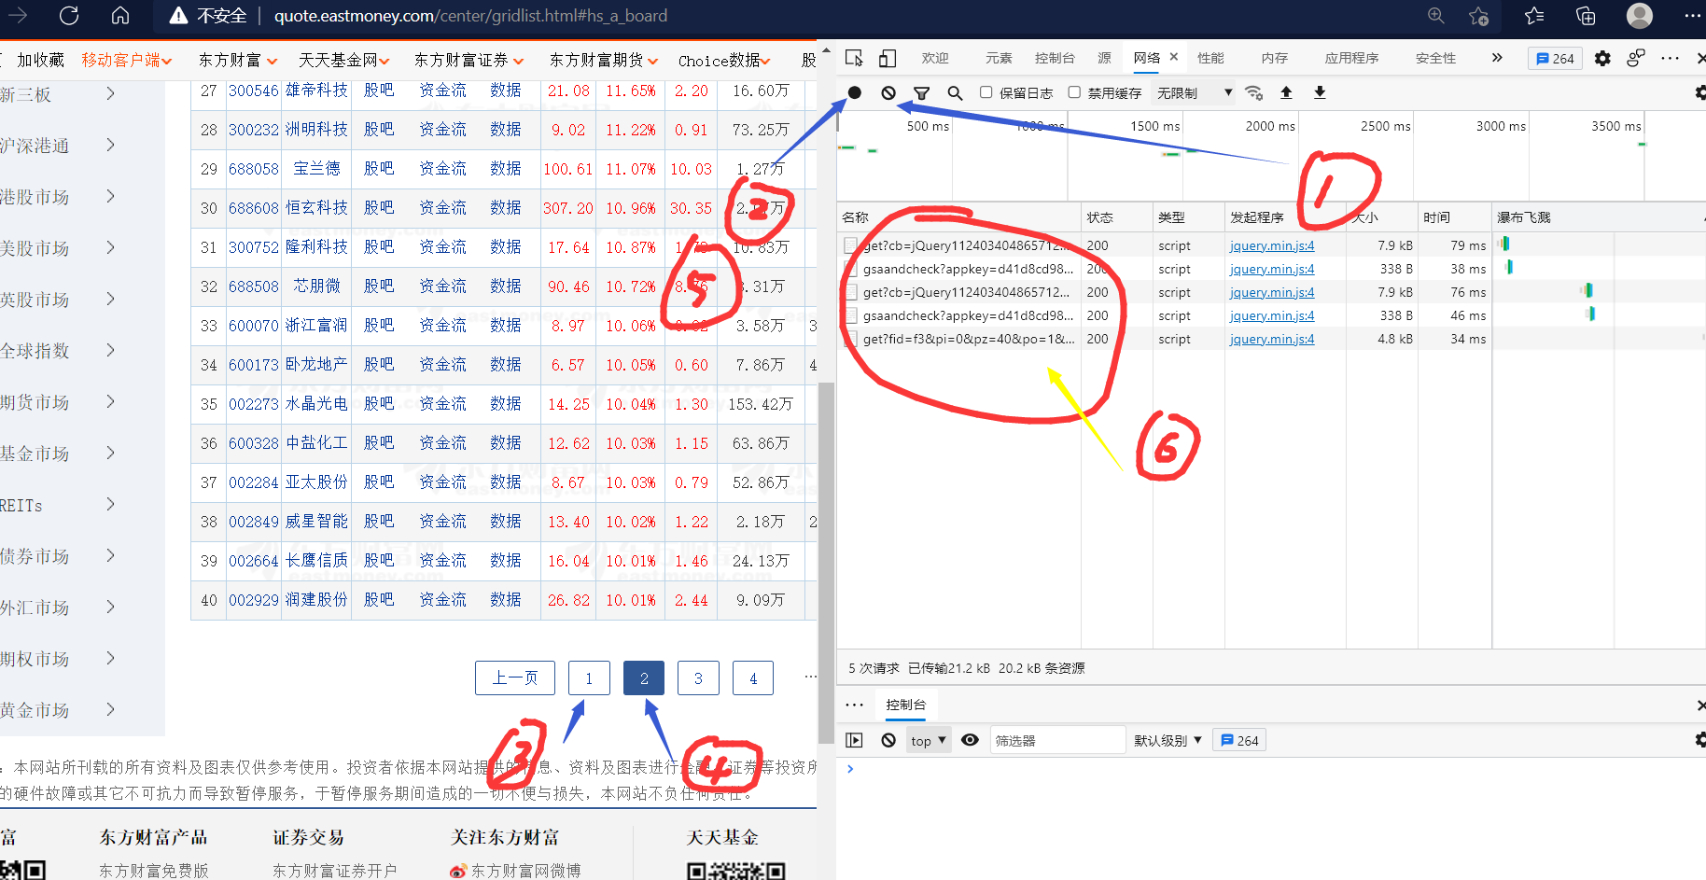Search network requests with the magnifier icon
Viewport: 1706px width, 880px height.
coord(955,92)
